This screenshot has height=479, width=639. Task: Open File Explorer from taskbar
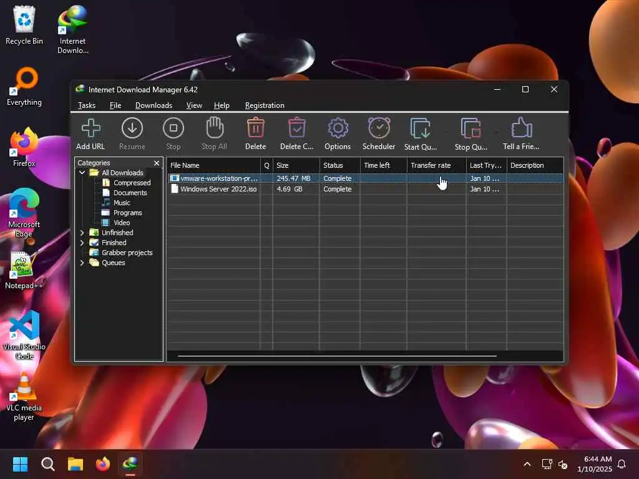pyautogui.click(x=76, y=464)
